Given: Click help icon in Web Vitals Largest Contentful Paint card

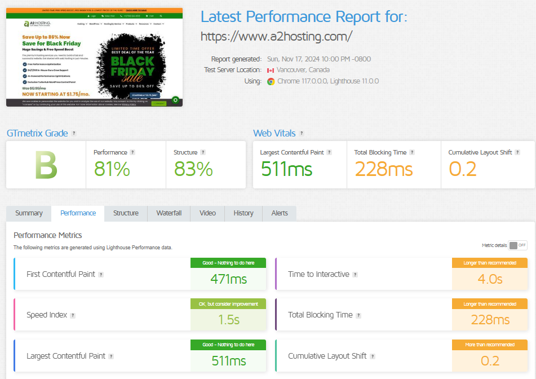Looking at the screenshot, I should (329, 152).
